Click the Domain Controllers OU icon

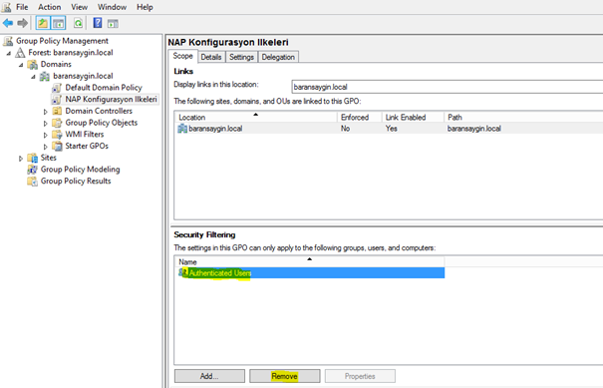coord(57,111)
